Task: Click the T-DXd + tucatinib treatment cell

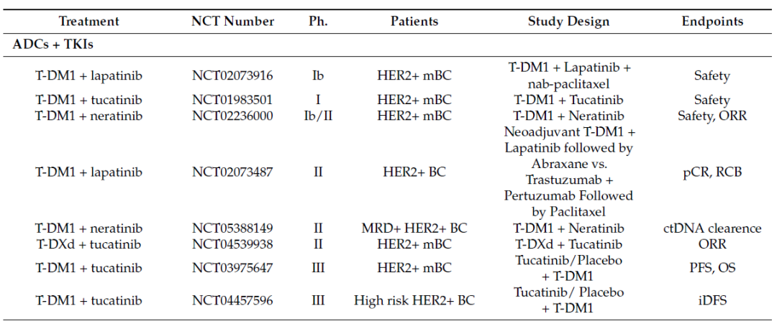Action: point(88,244)
